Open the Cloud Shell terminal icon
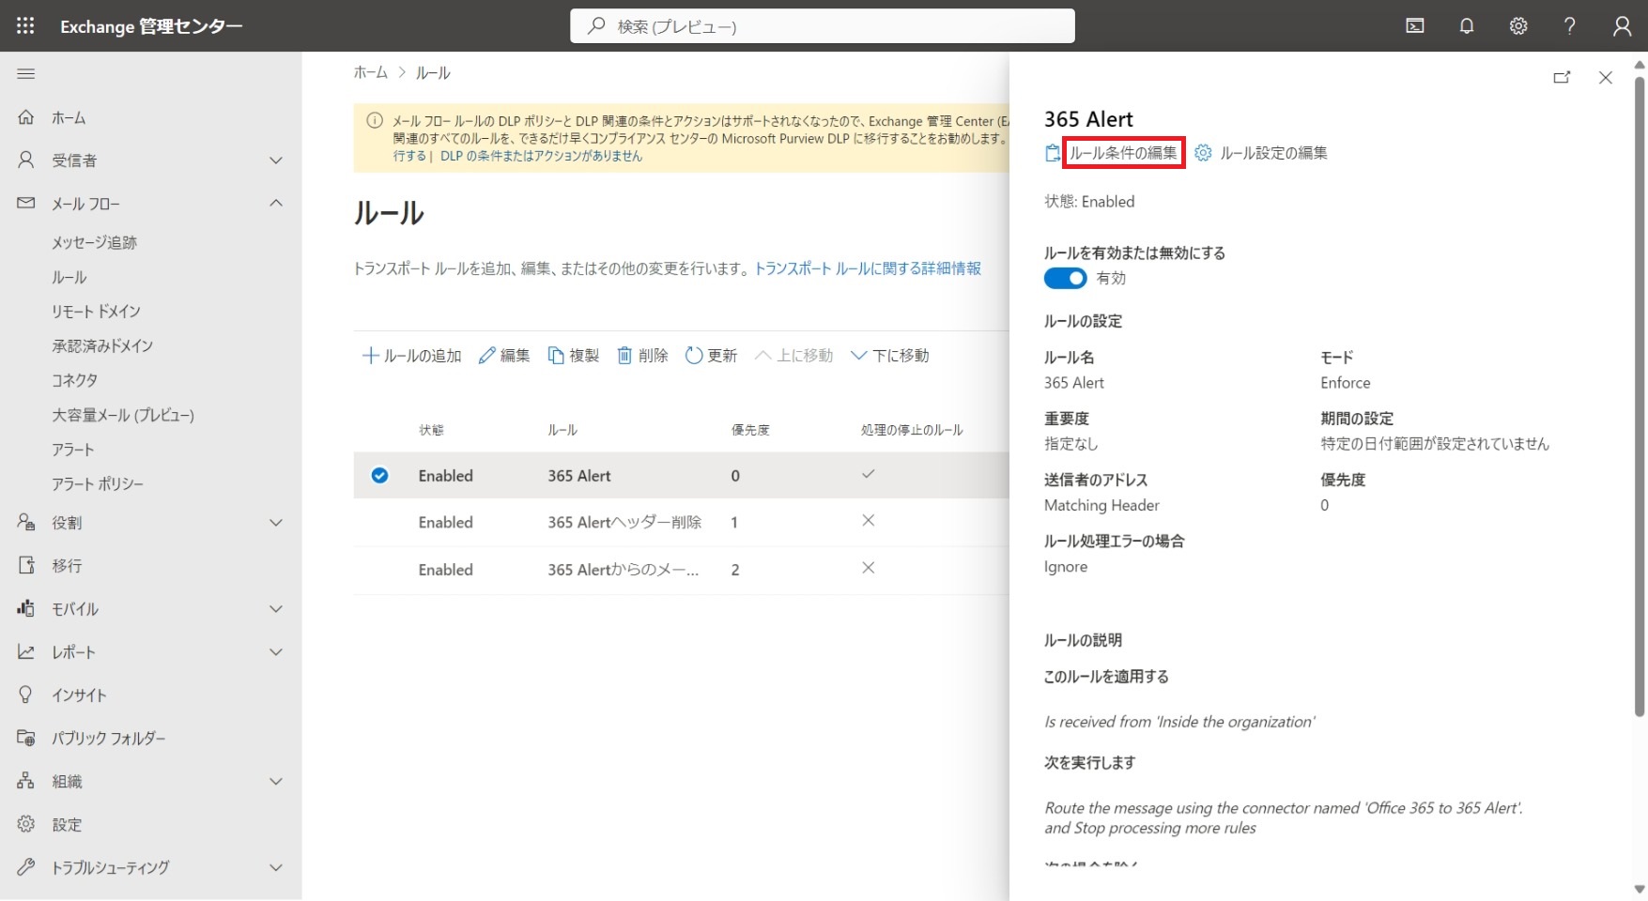Screen dimensions: 1648x901 click(x=1414, y=26)
